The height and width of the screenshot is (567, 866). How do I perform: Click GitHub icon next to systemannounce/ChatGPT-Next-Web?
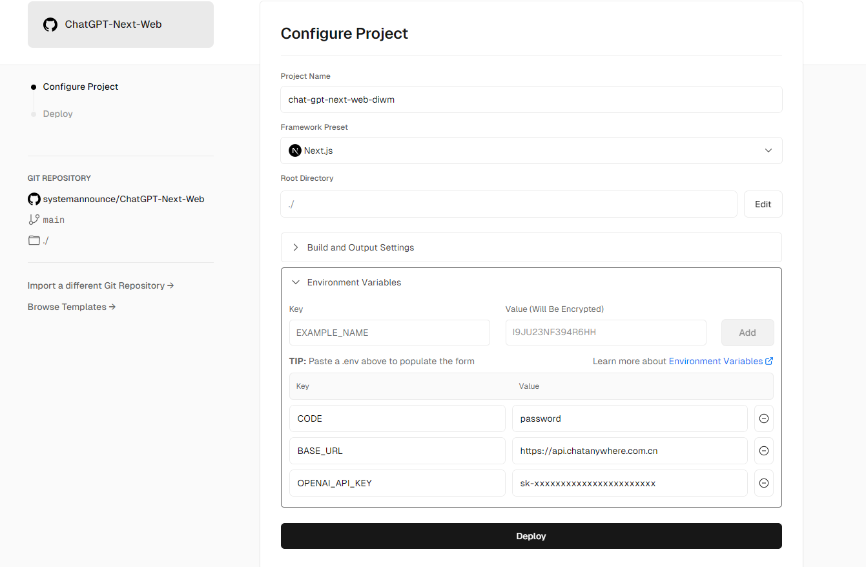34,199
